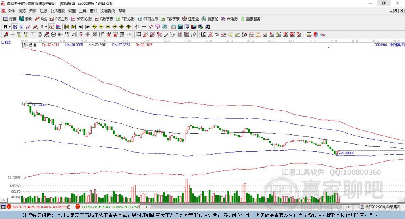Open the T数字表 tool
Image resolution: width=405 pixels, height=219 pixels.
[x=170, y=19]
